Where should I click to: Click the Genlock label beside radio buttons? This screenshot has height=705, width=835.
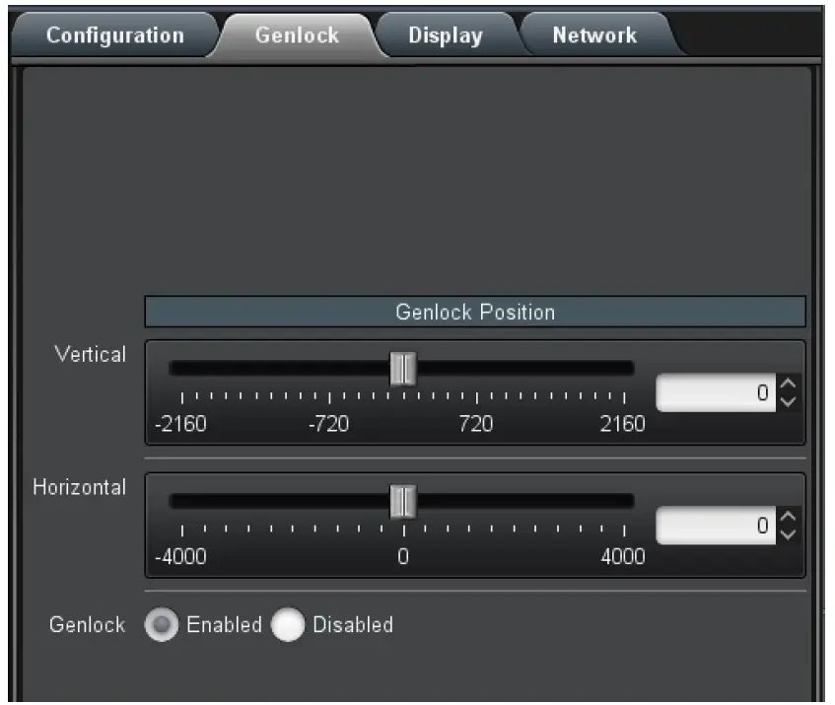tap(88, 624)
